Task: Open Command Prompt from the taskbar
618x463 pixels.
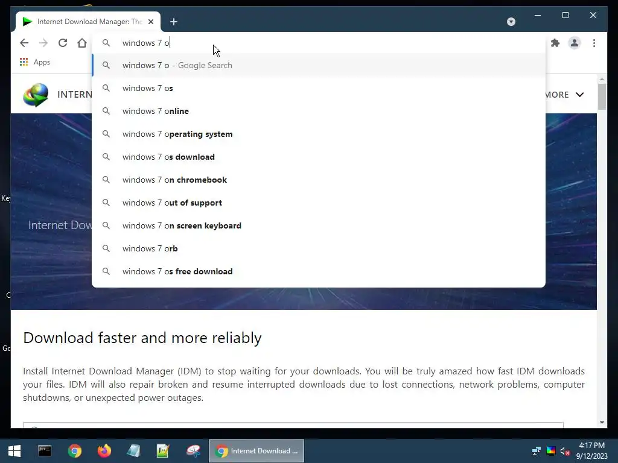Action: [x=45, y=451]
